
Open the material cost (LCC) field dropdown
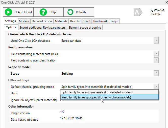click(156, 54)
